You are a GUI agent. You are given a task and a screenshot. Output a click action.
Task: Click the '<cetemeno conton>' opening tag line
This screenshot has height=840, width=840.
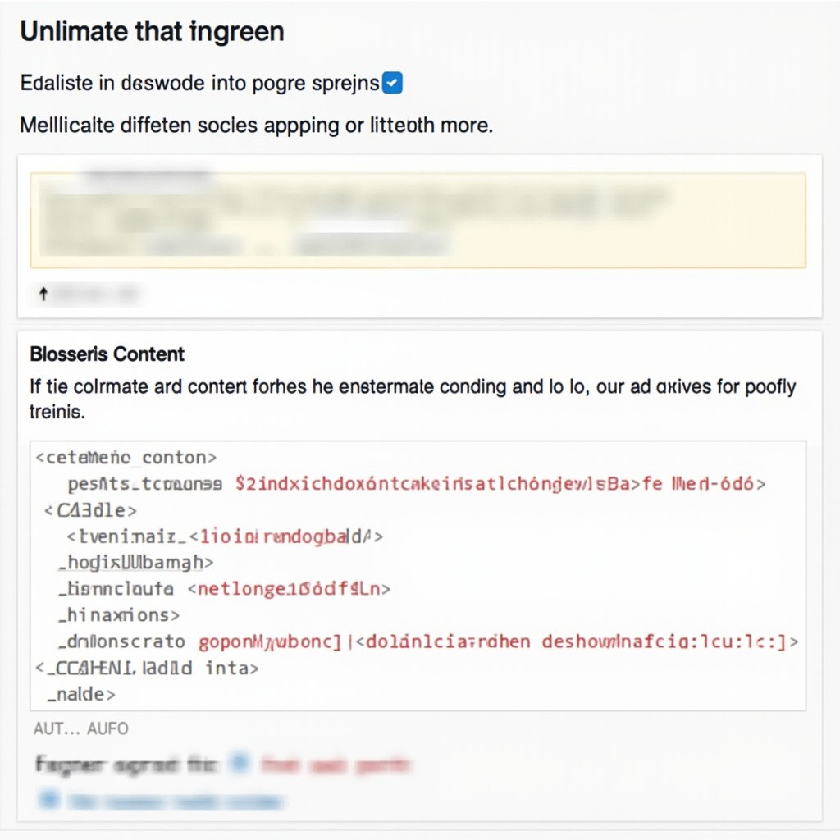126,458
